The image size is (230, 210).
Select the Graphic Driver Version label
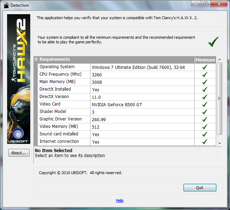[61, 119]
